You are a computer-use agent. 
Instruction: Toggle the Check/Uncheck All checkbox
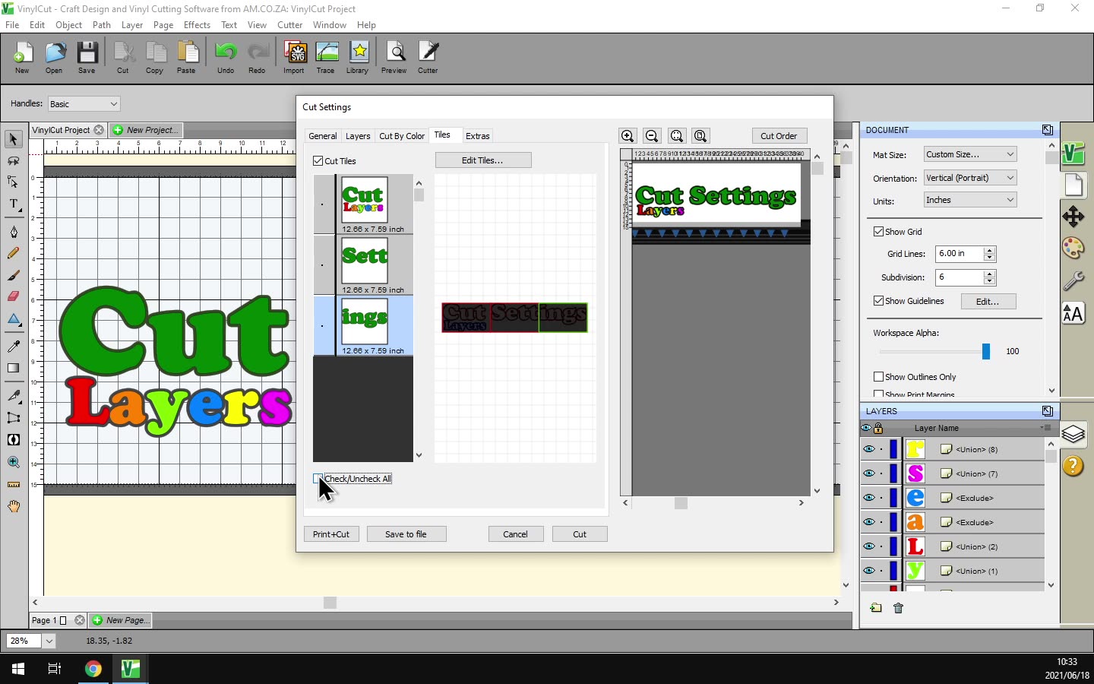(318, 479)
